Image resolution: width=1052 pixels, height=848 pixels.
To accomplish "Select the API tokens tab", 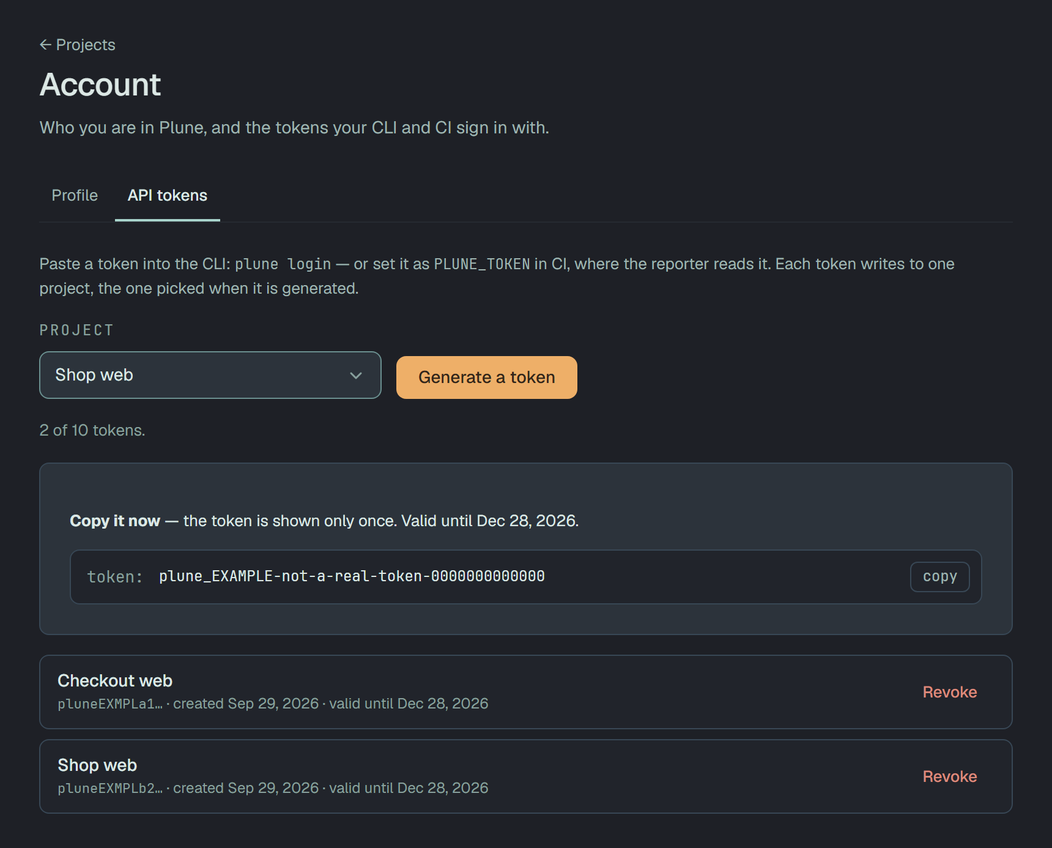I will coord(168,195).
